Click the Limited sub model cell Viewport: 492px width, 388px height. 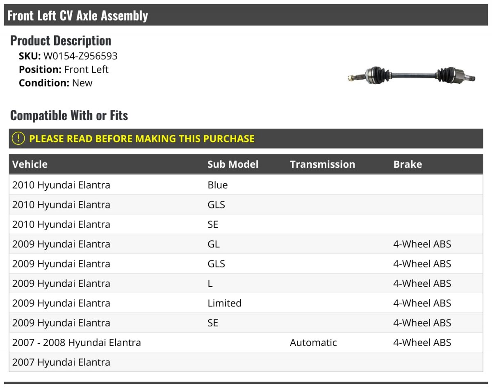coord(224,303)
